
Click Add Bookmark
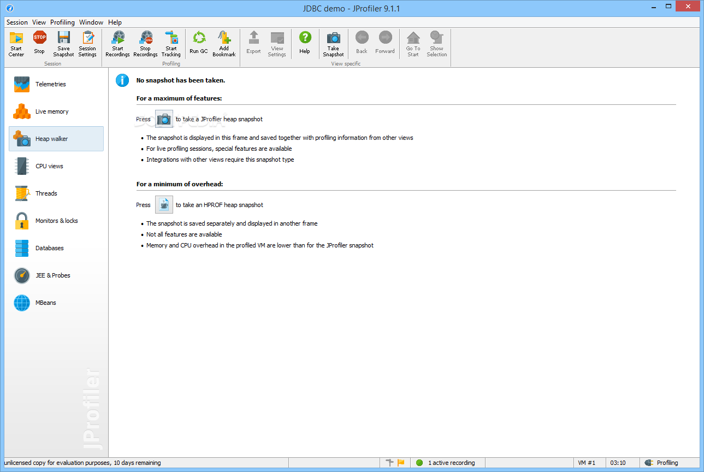[x=224, y=44]
